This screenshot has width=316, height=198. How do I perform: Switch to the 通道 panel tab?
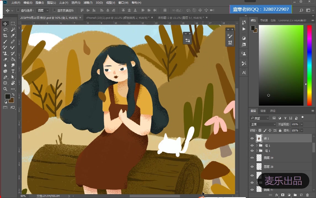[x=263, y=111]
